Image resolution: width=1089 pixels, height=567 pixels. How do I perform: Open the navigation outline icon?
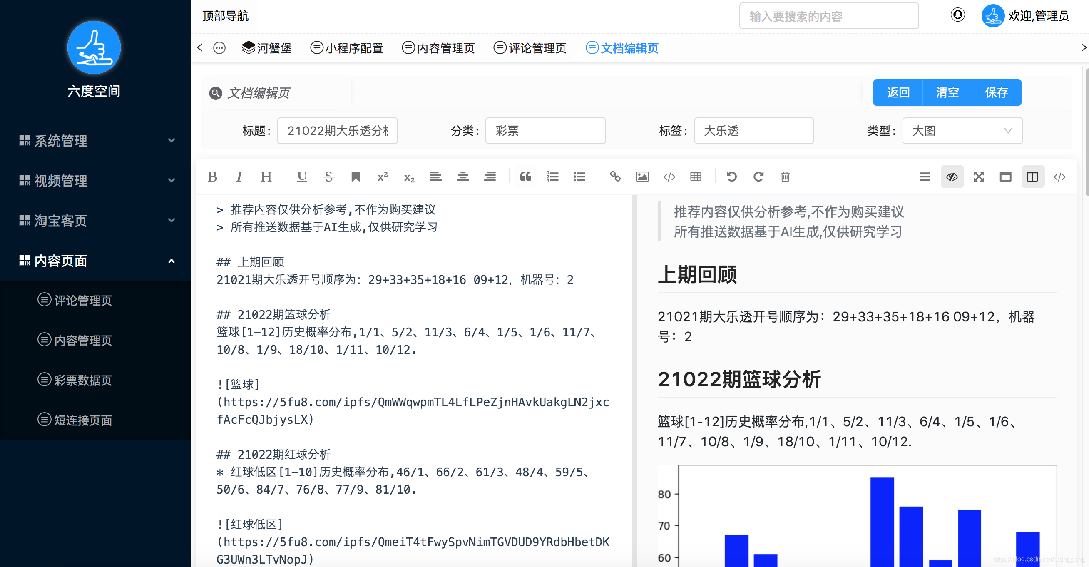(925, 177)
